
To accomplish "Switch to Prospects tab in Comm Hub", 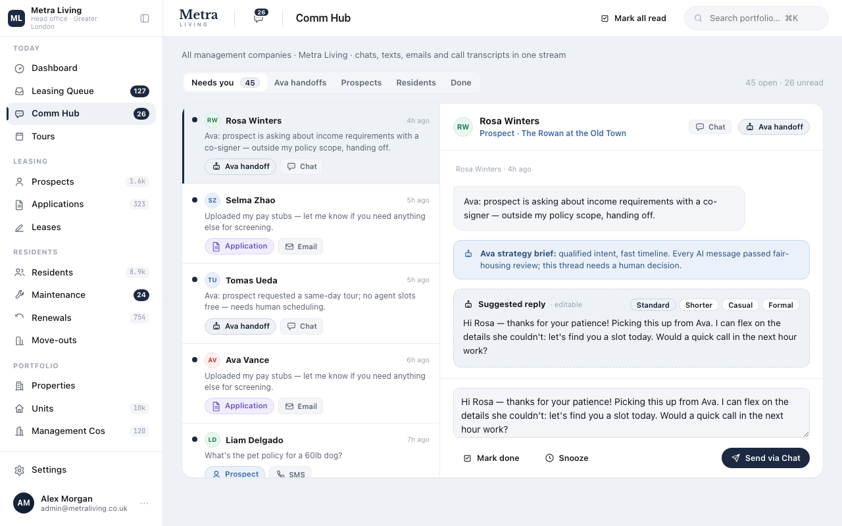I will point(361,83).
